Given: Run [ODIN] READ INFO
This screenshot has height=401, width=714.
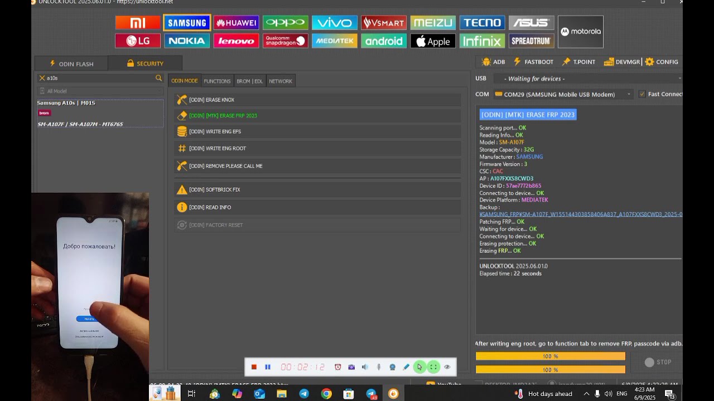Looking at the screenshot, I should (x=317, y=207).
